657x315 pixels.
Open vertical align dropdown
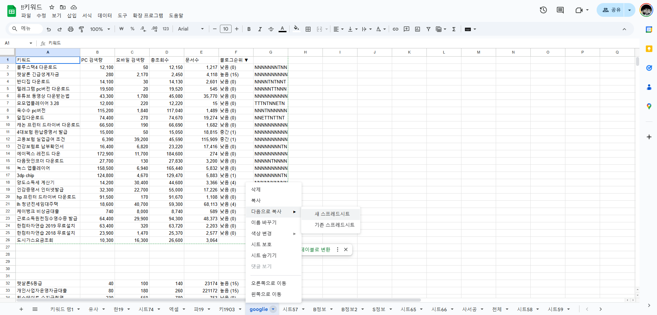point(353,29)
